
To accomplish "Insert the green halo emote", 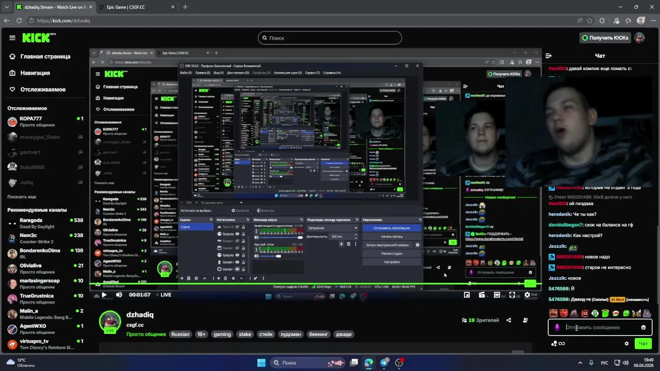I will click(x=605, y=313).
